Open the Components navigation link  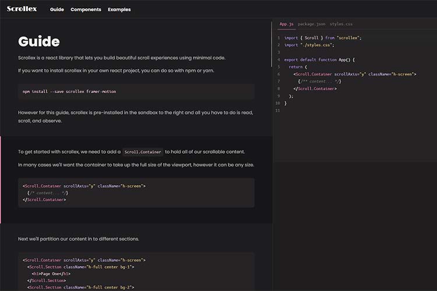click(x=86, y=9)
